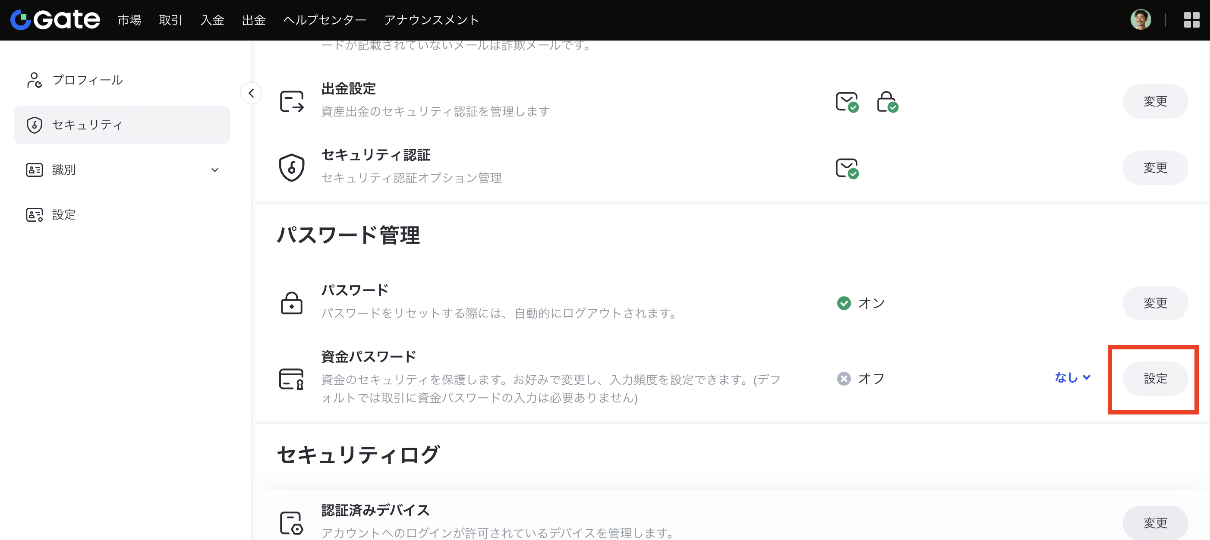This screenshot has height=540, width=1210.
Task: Open ヘルプセンター
Action: [x=325, y=20]
